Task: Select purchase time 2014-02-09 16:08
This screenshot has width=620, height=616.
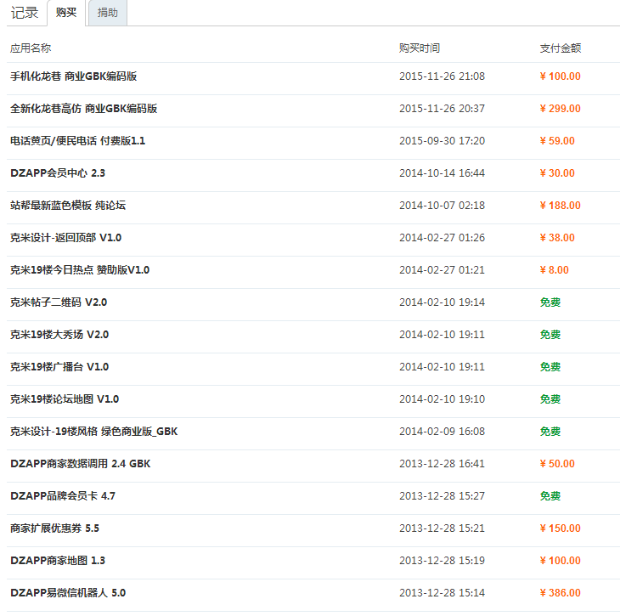Action: point(442,432)
